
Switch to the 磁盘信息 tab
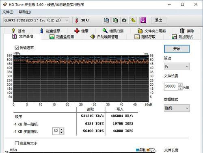point(50,31)
